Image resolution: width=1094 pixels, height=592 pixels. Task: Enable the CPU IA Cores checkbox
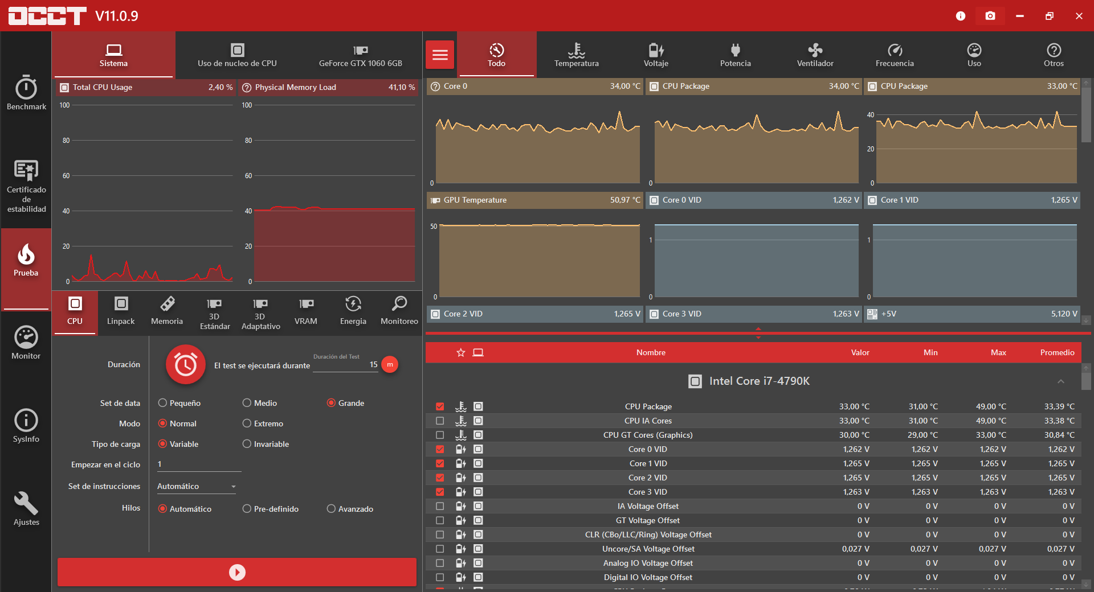440,421
